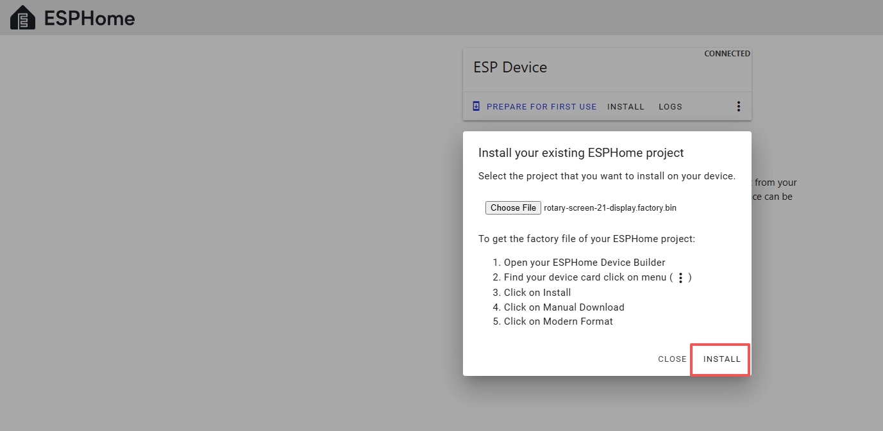Click the three-dot icon in step 2
This screenshot has width=883, height=431.
tap(680, 278)
